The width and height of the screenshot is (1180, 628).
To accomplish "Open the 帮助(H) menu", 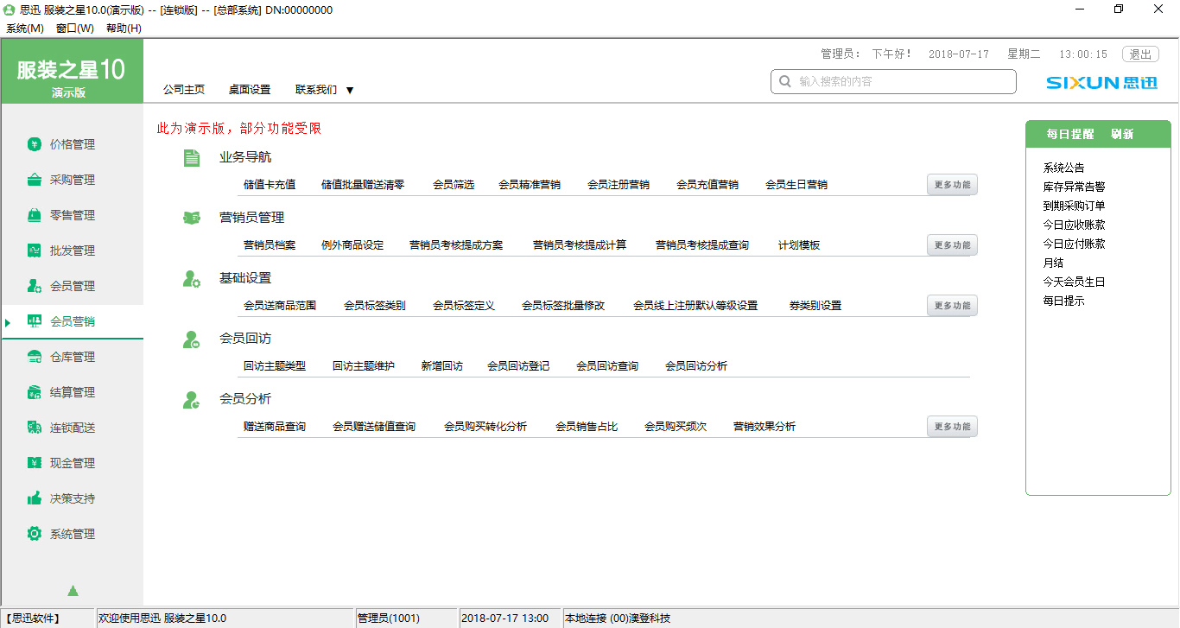I will pyautogui.click(x=124, y=29).
